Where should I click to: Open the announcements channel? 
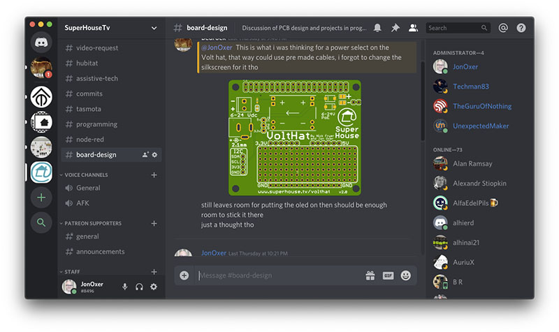tap(111, 252)
